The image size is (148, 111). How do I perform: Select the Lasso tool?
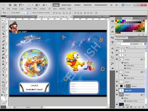[3, 27]
